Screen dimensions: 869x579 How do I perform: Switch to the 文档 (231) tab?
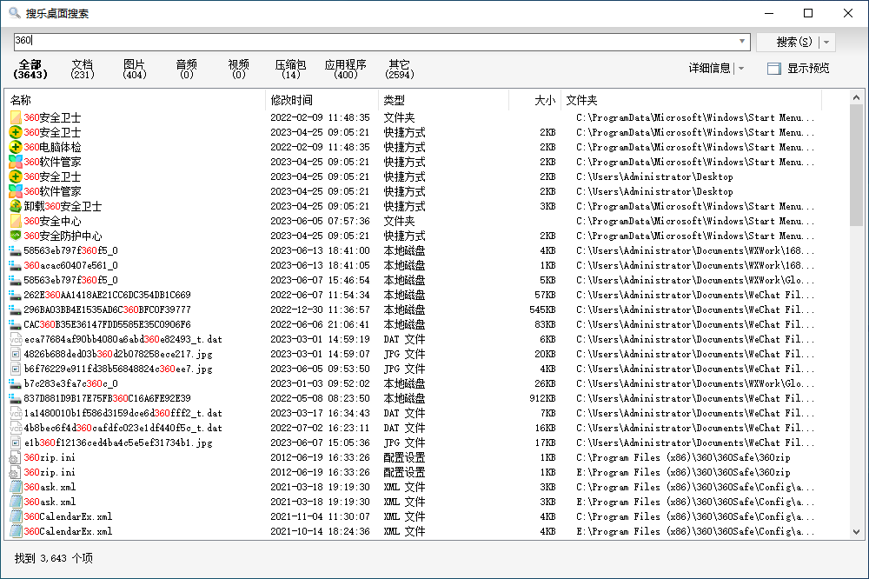coord(82,69)
